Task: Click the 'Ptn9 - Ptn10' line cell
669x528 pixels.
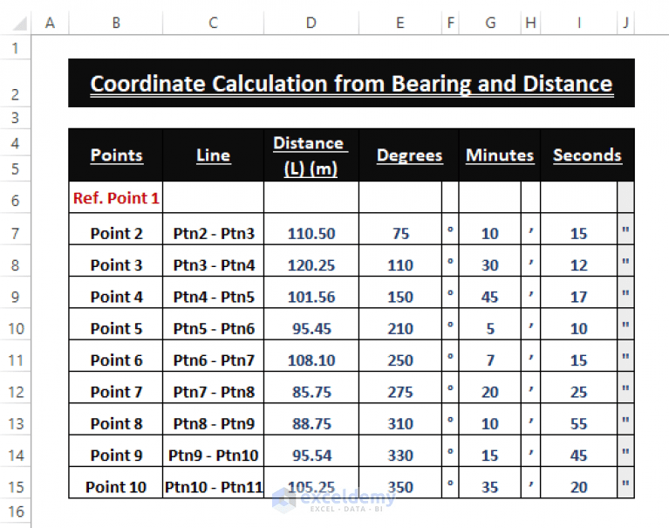Action: [x=213, y=450]
